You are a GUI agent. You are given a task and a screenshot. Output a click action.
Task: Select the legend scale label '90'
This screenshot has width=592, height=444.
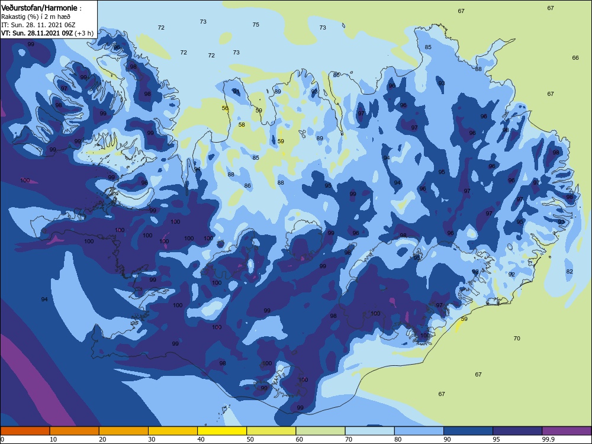tap(447, 439)
